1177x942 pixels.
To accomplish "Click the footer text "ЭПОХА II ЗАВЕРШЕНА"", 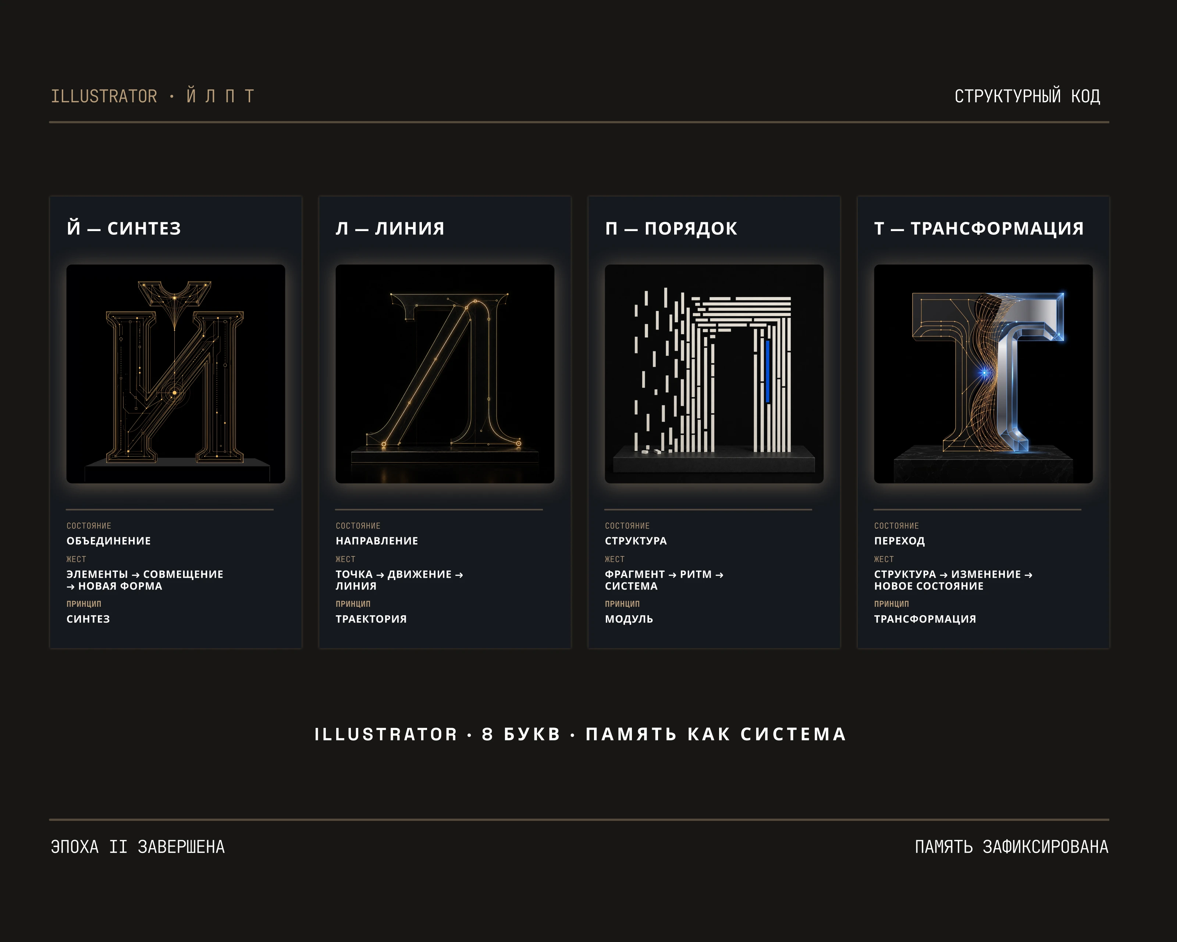I will (x=138, y=846).
